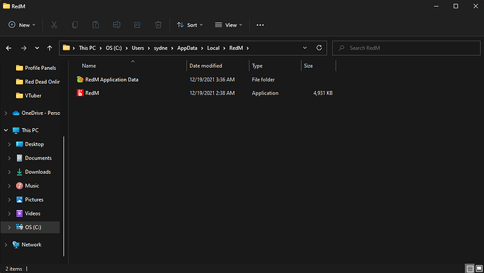Click the Share icon in toolbar
Screen dimensions: 484x273
point(137,25)
